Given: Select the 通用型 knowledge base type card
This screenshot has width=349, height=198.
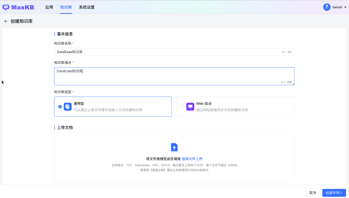Looking at the screenshot, I should [x=113, y=106].
